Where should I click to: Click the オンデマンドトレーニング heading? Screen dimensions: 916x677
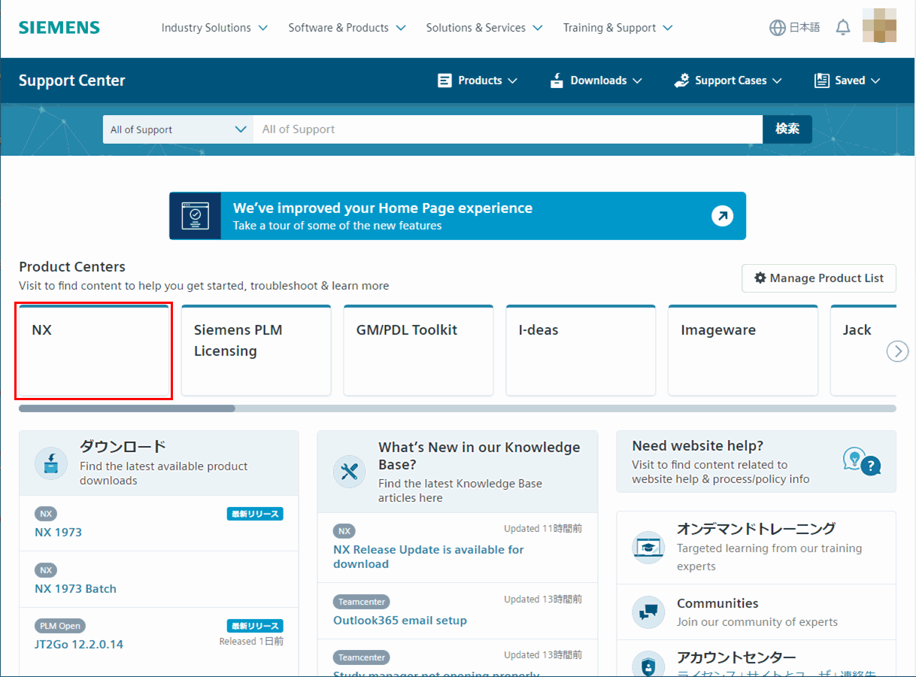click(x=756, y=528)
